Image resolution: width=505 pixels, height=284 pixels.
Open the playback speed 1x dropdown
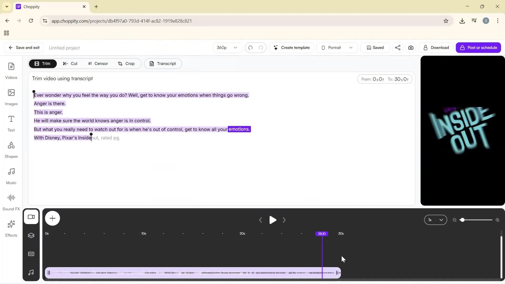click(435, 220)
